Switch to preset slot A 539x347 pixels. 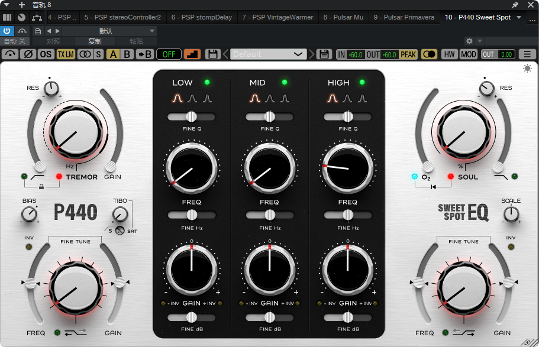pyautogui.click(x=113, y=54)
